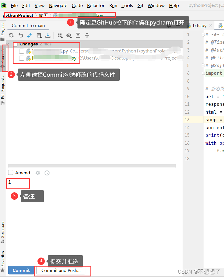
Task: Open the Code menu
Action: [x=77, y=6]
